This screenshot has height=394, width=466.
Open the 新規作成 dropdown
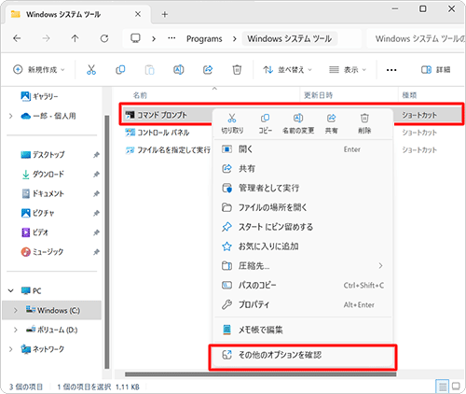coord(39,69)
